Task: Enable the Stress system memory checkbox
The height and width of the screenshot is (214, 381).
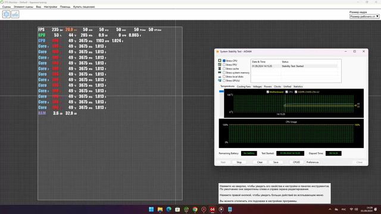Action: [x=224, y=73]
